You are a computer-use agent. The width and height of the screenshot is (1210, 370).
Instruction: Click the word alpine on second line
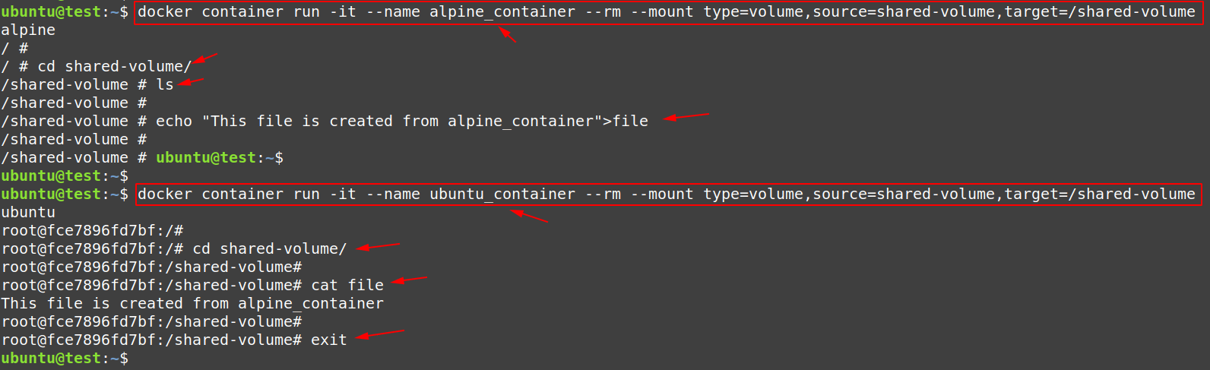[x=28, y=30]
